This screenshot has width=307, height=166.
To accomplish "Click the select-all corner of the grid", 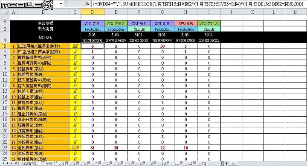I will [5, 12].
